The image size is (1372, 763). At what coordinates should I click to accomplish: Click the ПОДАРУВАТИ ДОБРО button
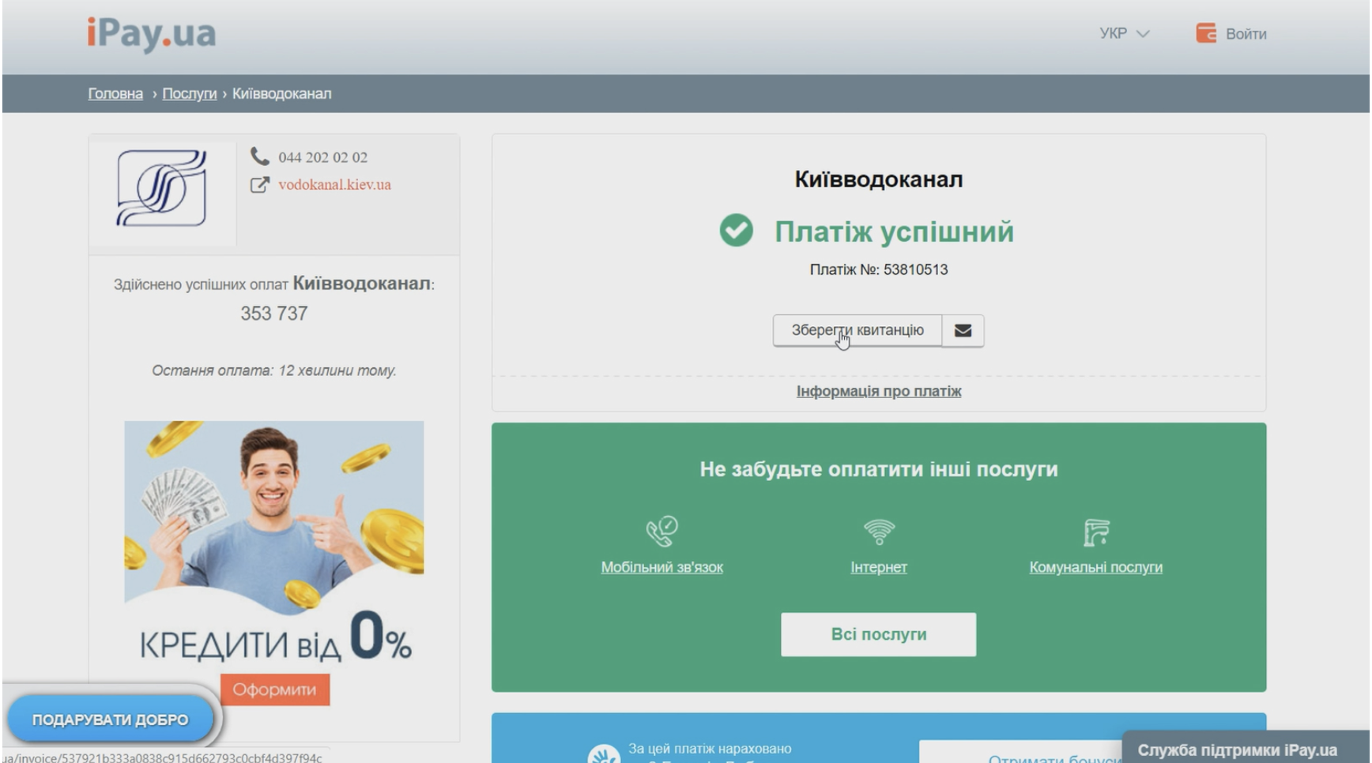(110, 720)
